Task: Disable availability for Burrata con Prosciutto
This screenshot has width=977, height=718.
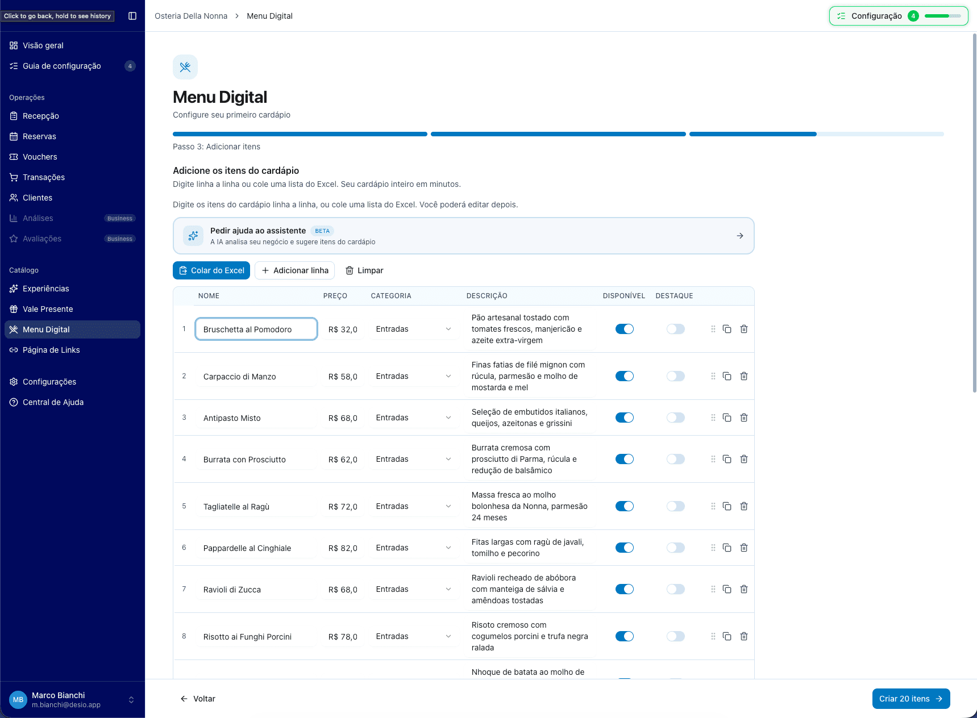Action: click(624, 459)
